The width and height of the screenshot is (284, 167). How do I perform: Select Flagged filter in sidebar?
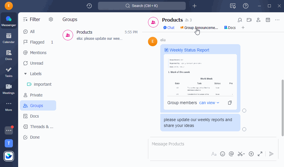[37, 42]
